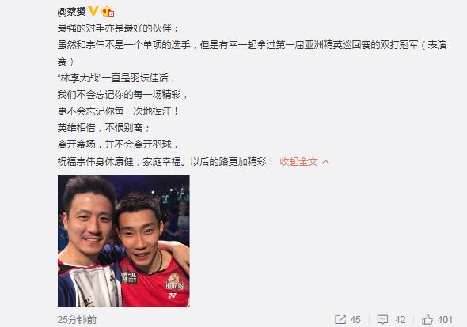Click the like count 401
Screen dimensions: 467x327
(445, 320)
